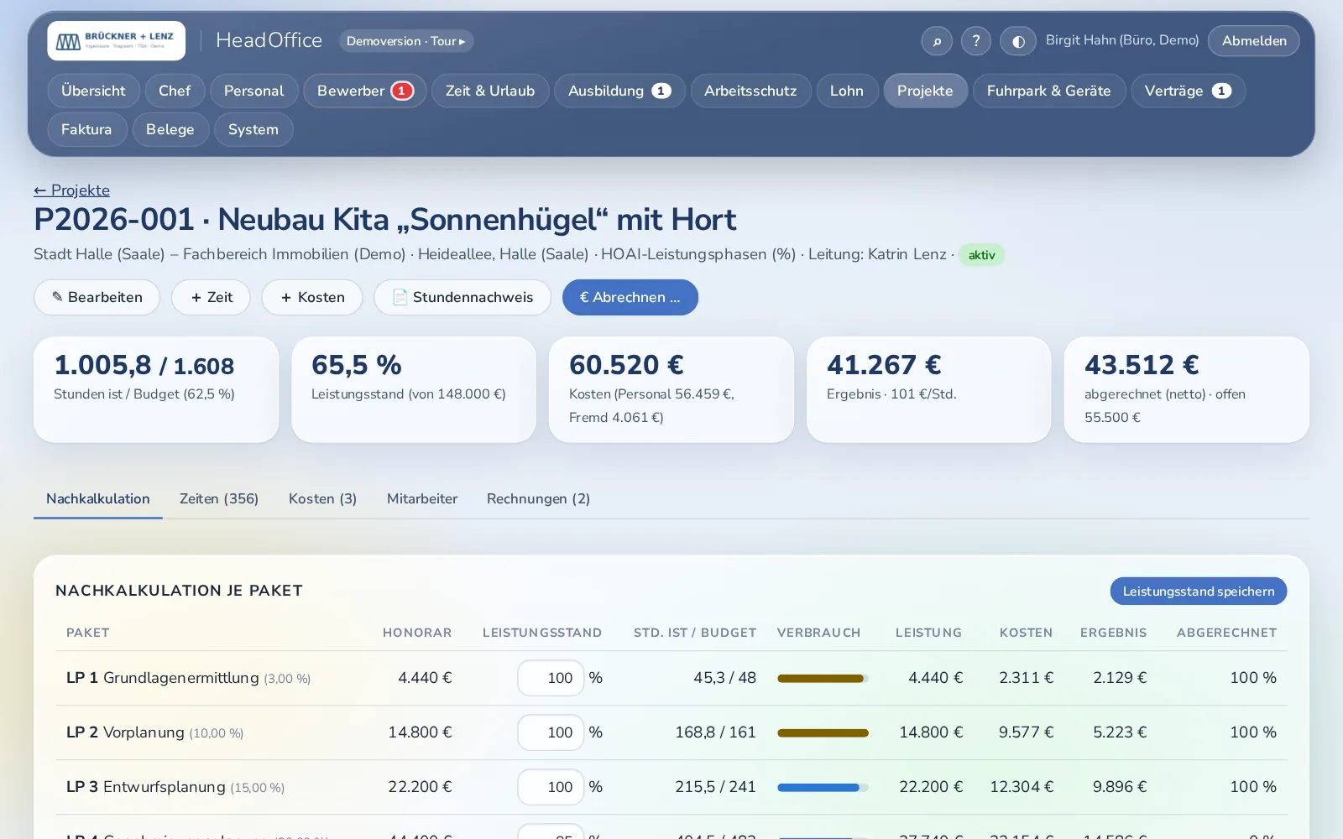This screenshot has width=1343, height=839.
Task: Add a time entry with + Zeit
Action: coord(211,297)
